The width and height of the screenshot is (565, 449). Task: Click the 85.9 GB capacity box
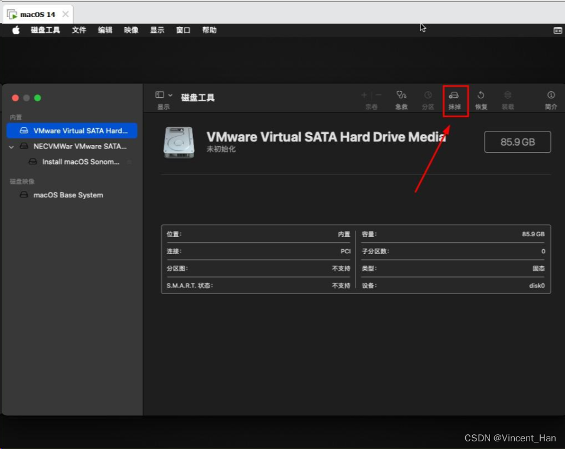pos(517,142)
